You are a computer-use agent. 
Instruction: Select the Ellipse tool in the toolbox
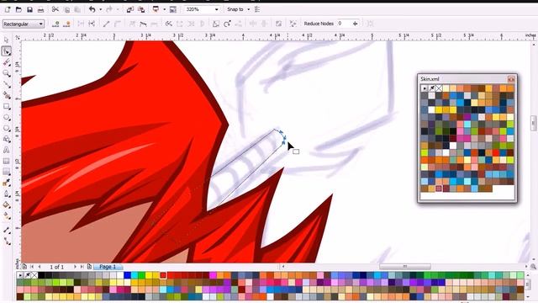coord(6,117)
